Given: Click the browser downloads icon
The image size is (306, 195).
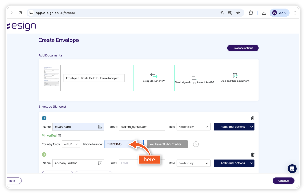Looking at the screenshot, I should (x=264, y=13).
